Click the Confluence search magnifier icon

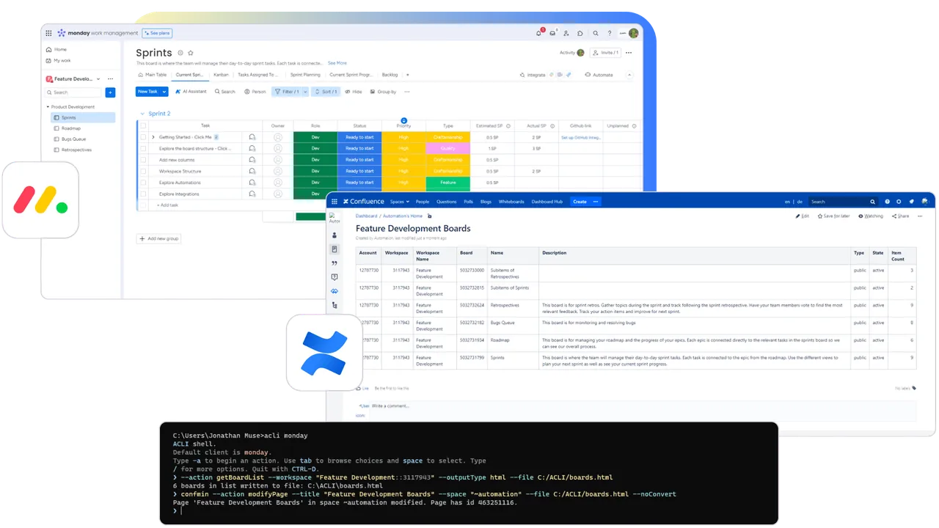click(872, 202)
